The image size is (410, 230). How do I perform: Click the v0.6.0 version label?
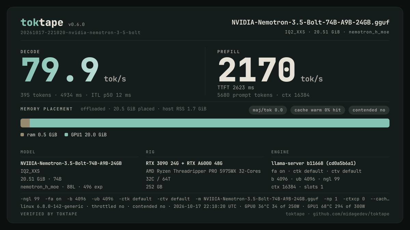click(x=77, y=25)
